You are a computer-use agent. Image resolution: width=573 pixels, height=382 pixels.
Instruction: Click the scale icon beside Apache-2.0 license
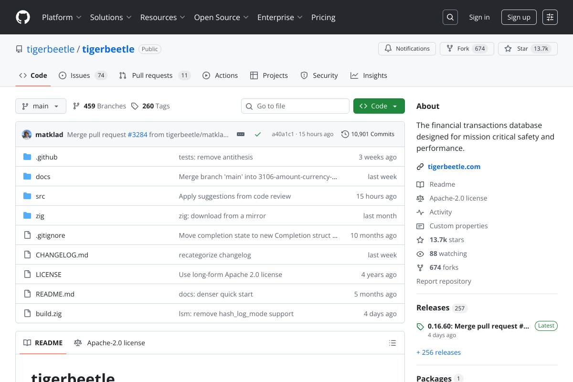tap(420, 198)
